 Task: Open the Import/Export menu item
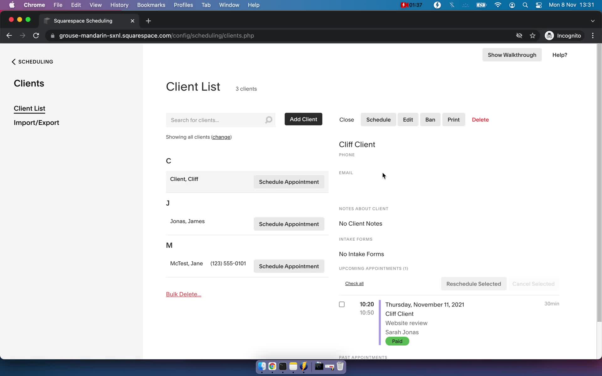pyautogui.click(x=36, y=123)
